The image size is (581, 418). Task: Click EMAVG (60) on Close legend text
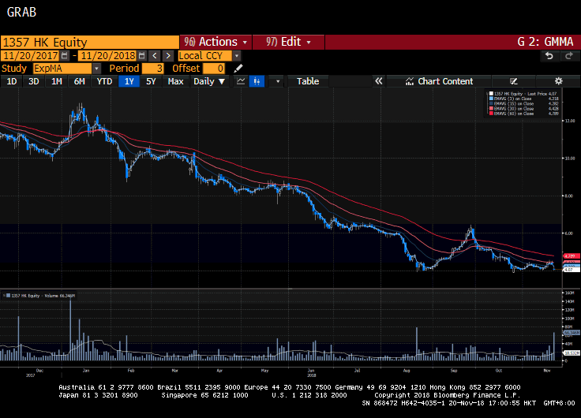514,114
